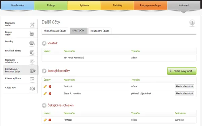Click the owner name Jan Amos Komenský

(x=74, y=58)
